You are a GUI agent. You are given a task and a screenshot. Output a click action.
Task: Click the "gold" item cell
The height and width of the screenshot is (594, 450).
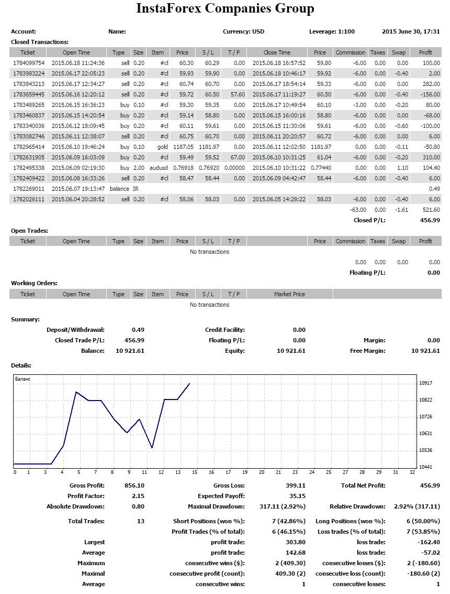163,147
